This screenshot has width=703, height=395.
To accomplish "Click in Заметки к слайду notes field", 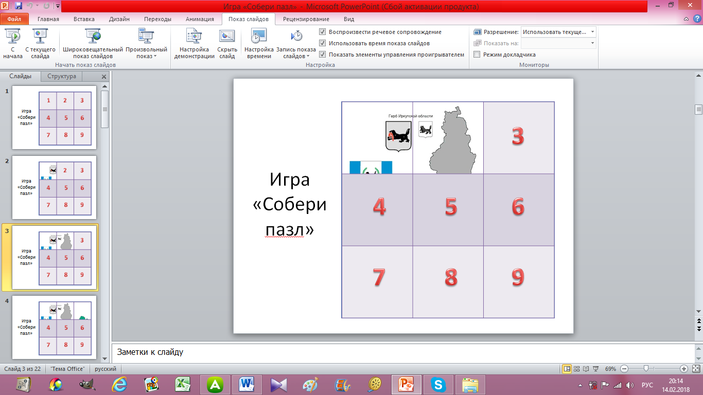I will 402,353.
